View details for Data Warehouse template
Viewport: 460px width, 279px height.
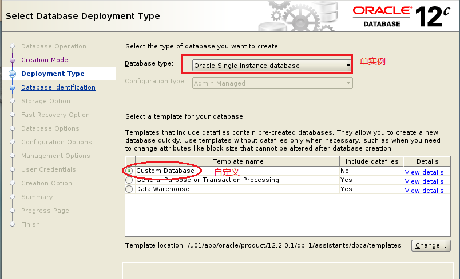coord(424,191)
